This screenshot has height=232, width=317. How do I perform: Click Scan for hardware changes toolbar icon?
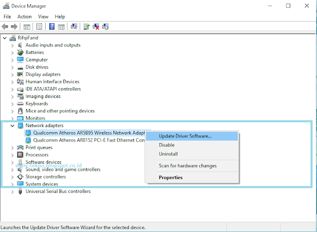[74, 26]
